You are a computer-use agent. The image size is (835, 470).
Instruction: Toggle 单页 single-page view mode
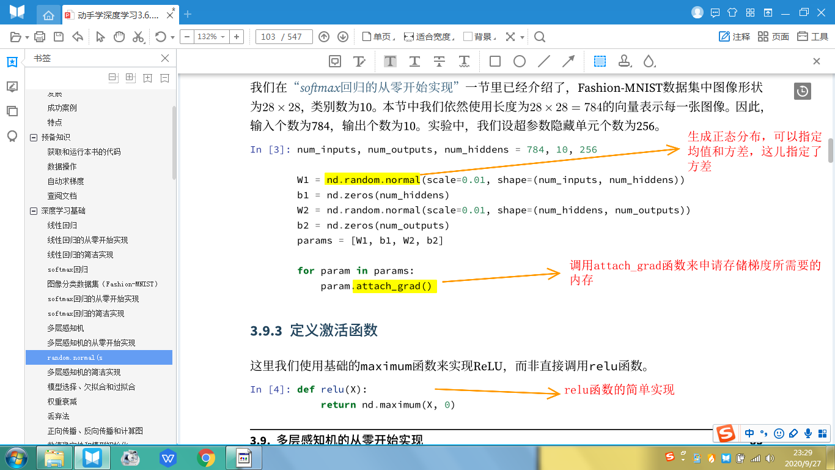[373, 37]
